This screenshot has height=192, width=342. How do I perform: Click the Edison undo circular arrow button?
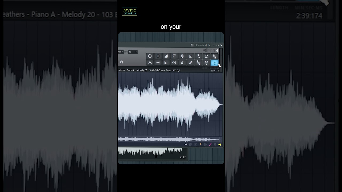tap(150, 56)
